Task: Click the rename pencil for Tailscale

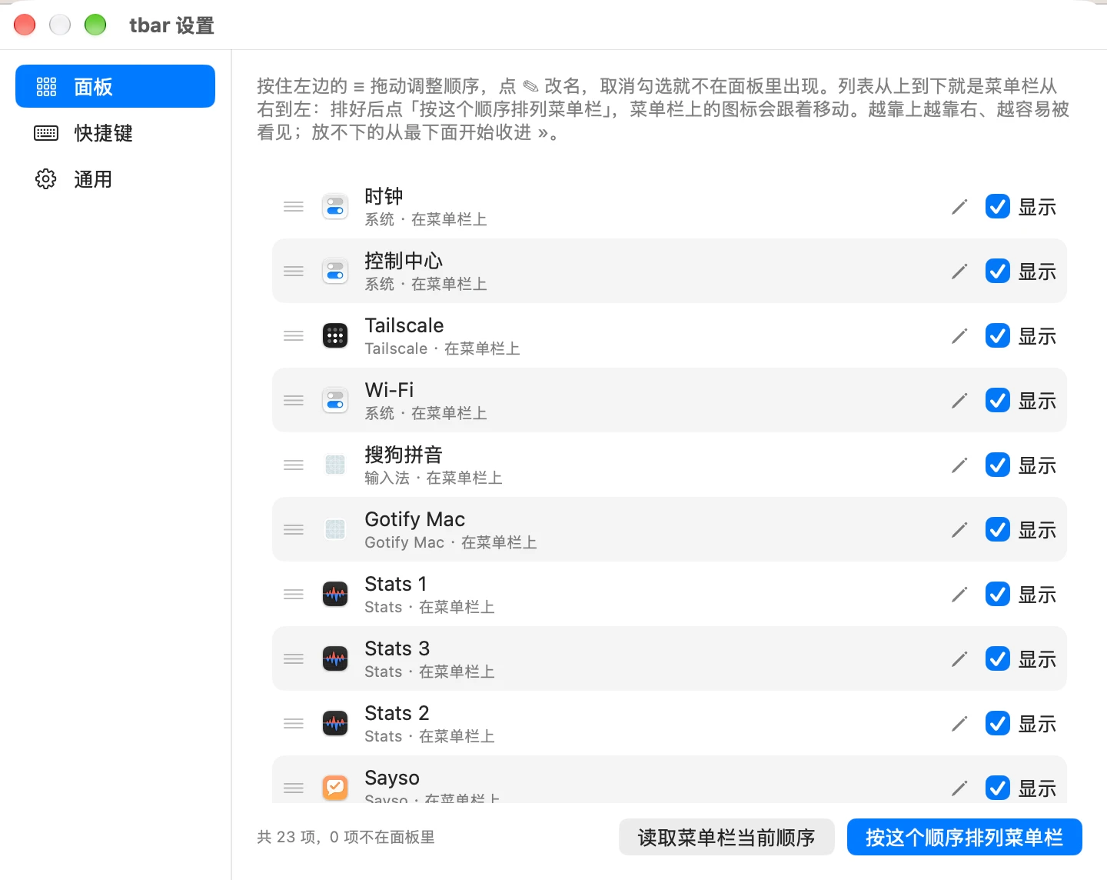Action: tap(959, 336)
